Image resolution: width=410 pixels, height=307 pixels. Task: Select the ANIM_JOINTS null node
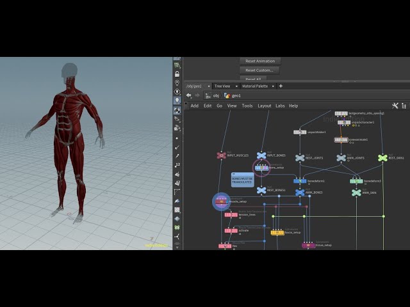pyautogui.click(x=341, y=158)
